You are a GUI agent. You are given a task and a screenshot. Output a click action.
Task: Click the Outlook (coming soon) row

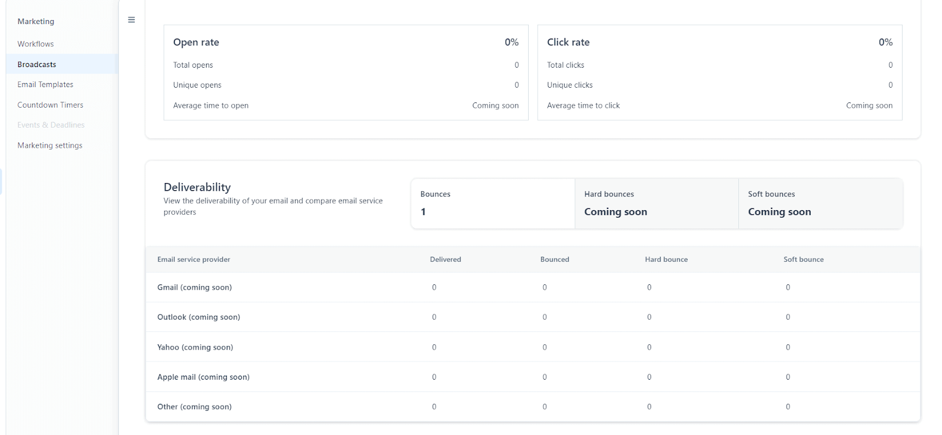(x=198, y=317)
